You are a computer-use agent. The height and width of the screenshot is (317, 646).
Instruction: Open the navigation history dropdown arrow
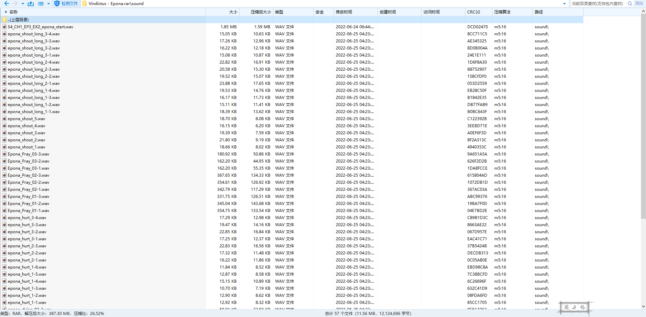23,4
